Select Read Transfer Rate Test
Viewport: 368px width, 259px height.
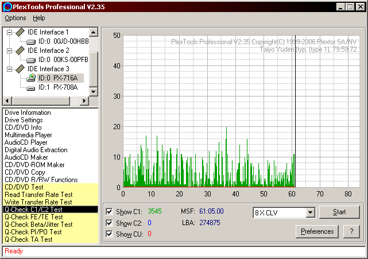[x=51, y=195]
